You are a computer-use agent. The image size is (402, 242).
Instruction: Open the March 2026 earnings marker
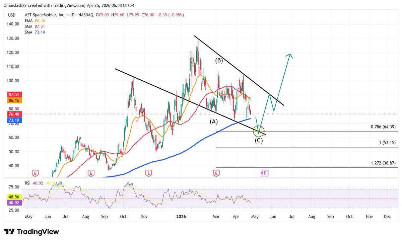pos(216,173)
